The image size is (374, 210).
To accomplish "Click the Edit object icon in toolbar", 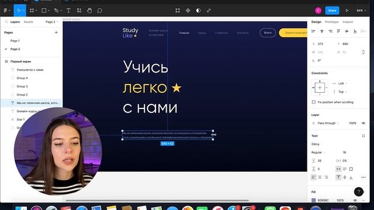I will (178, 10).
